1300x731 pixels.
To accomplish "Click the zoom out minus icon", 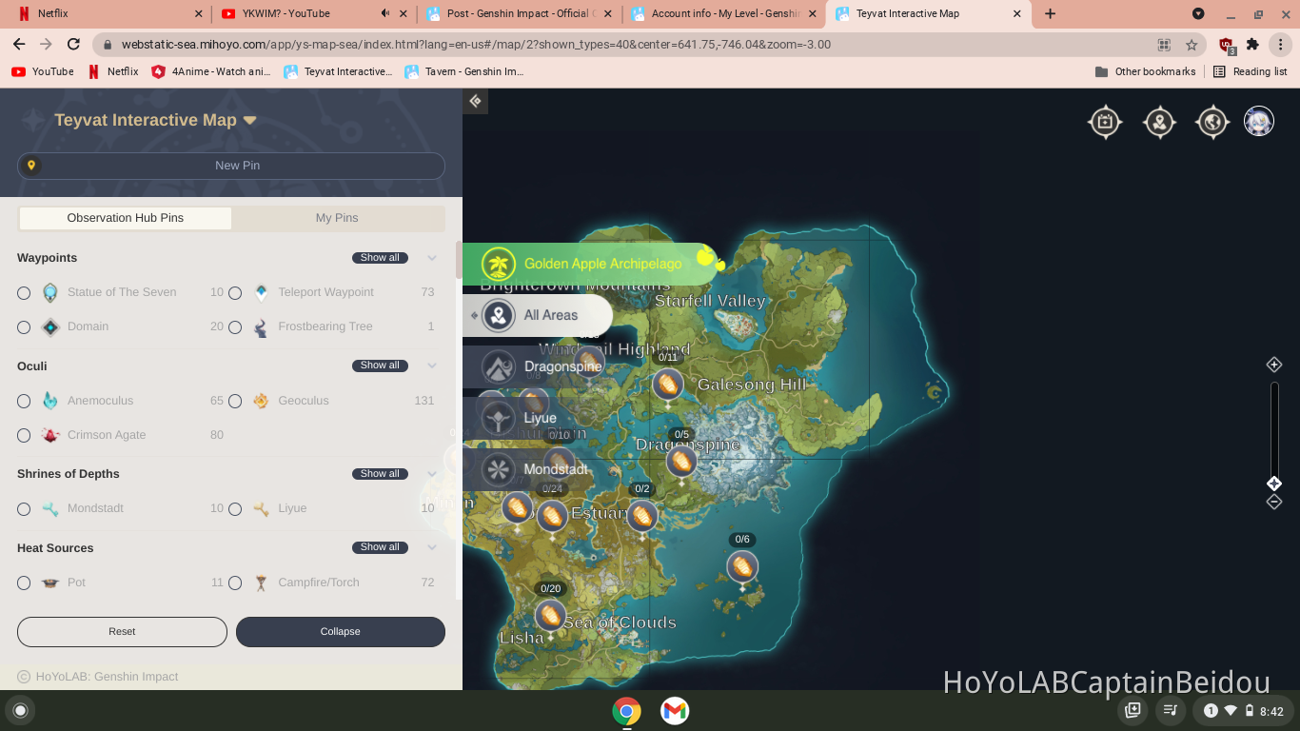I will pos(1274,502).
